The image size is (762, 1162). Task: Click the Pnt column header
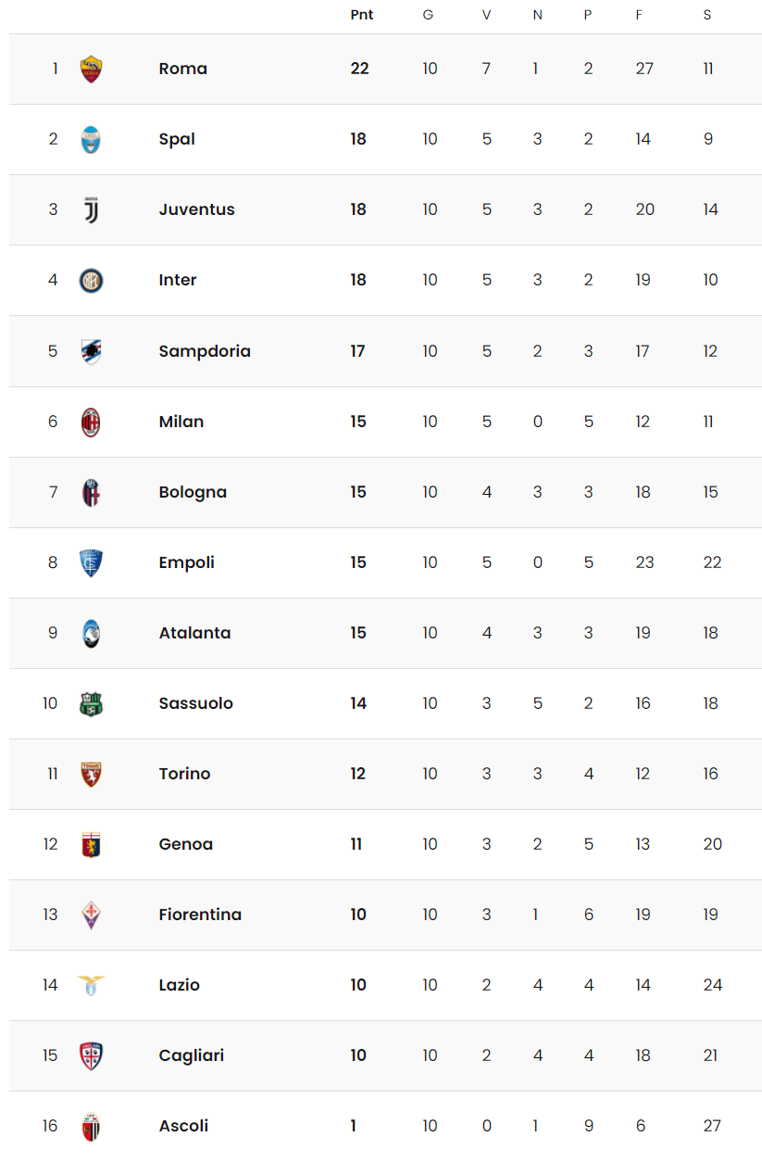[362, 15]
